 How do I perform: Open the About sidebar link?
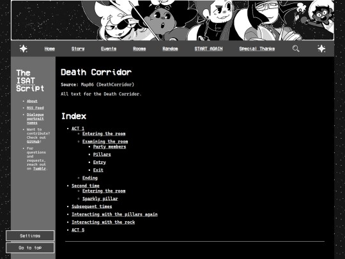pos(32,101)
